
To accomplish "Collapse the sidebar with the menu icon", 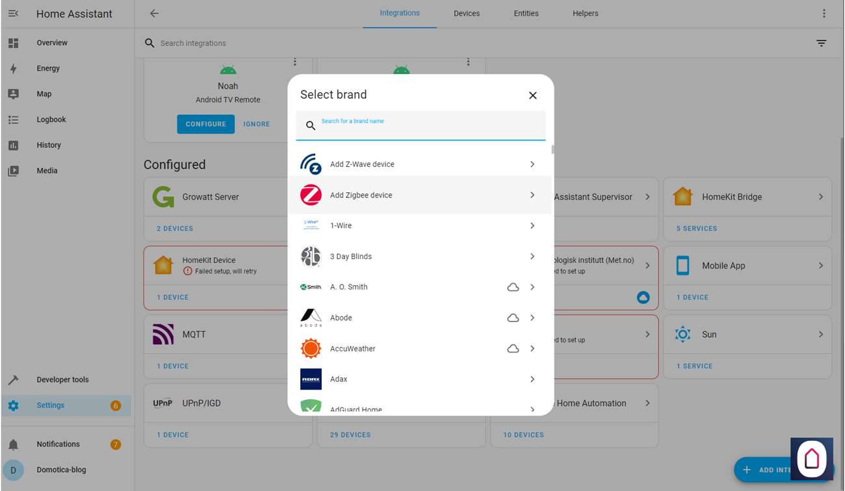I will pyautogui.click(x=13, y=14).
